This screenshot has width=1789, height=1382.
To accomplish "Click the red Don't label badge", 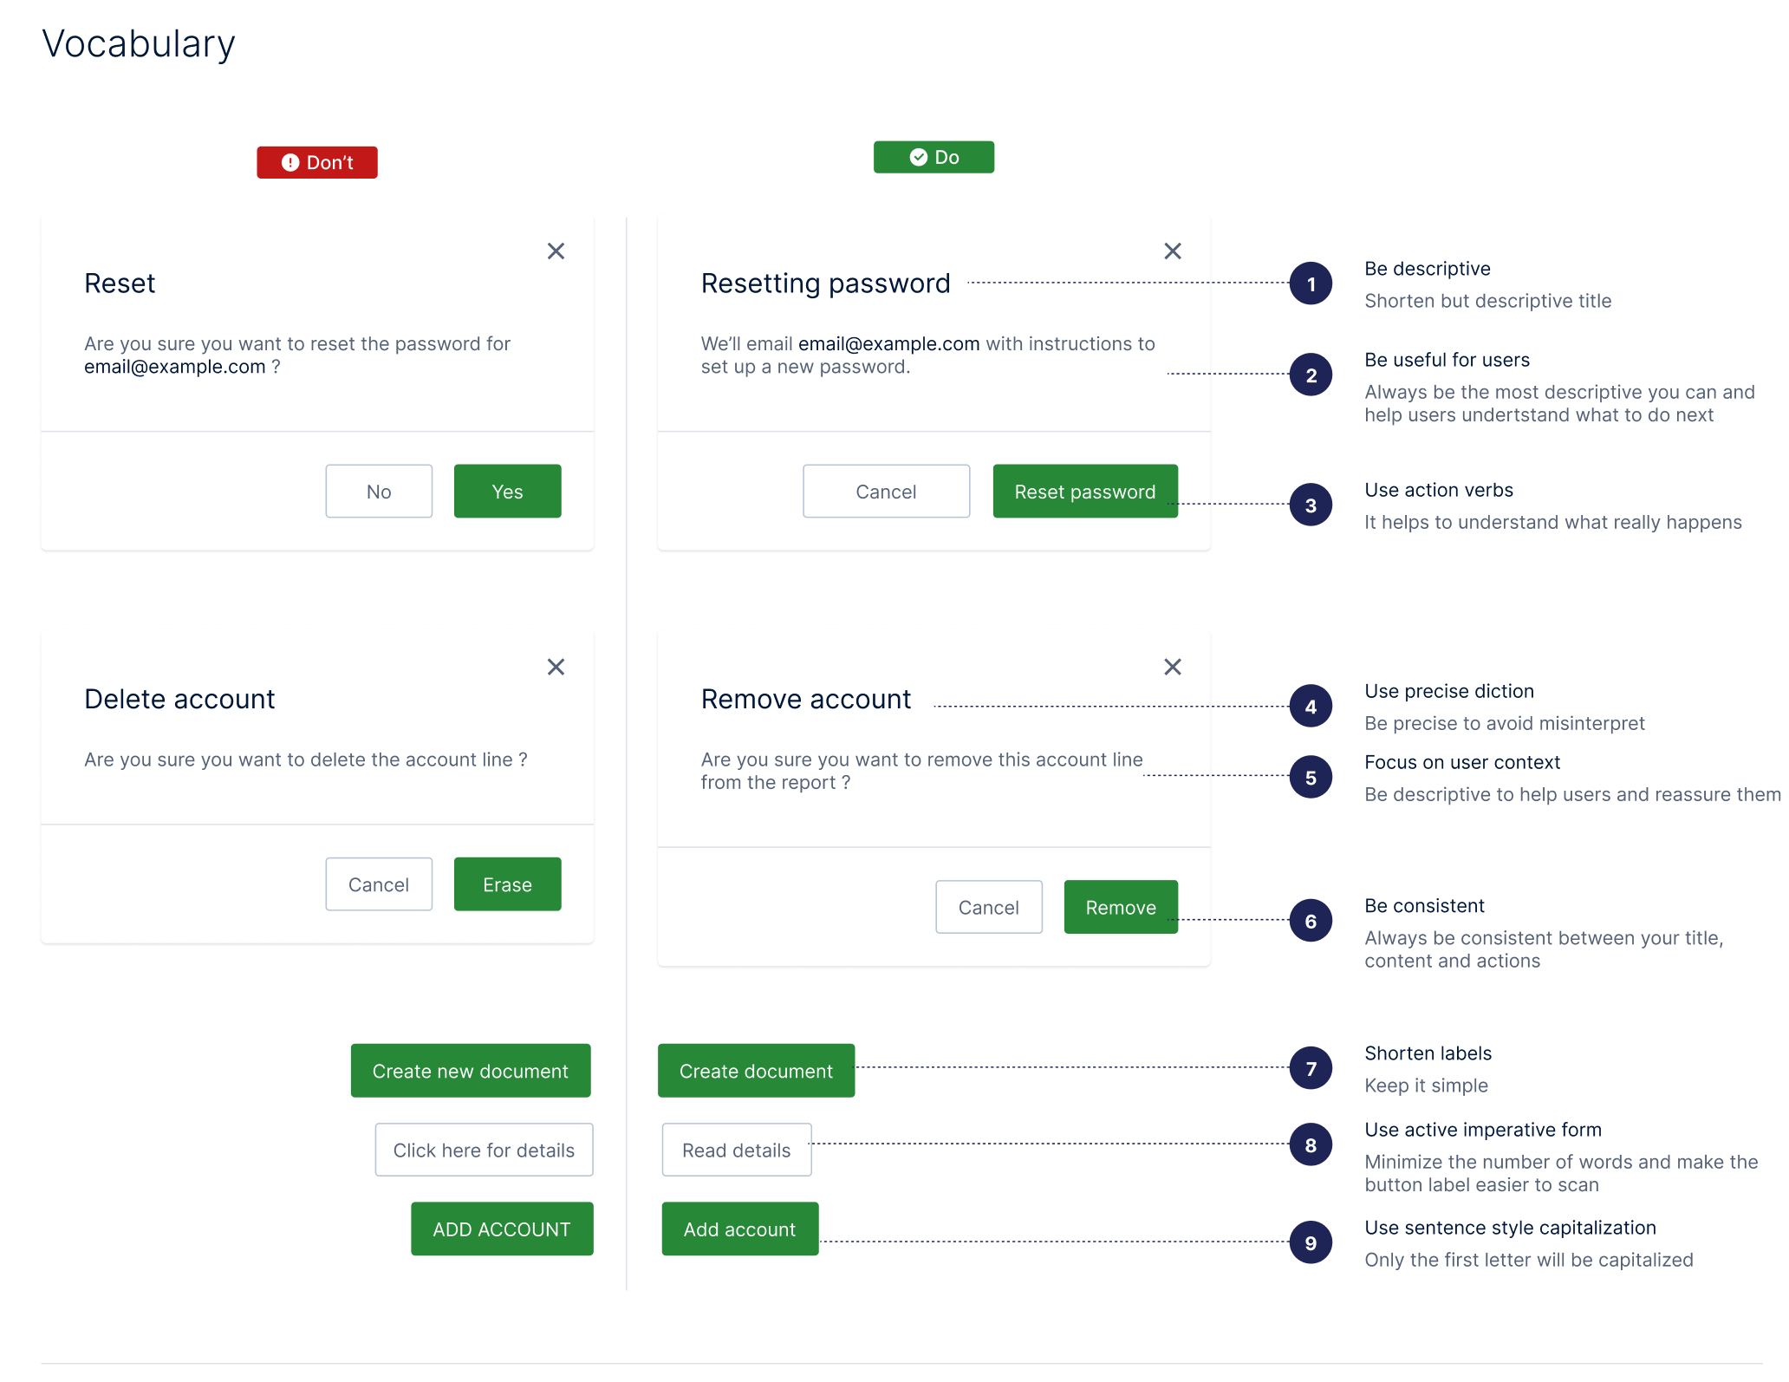I will click(x=317, y=162).
